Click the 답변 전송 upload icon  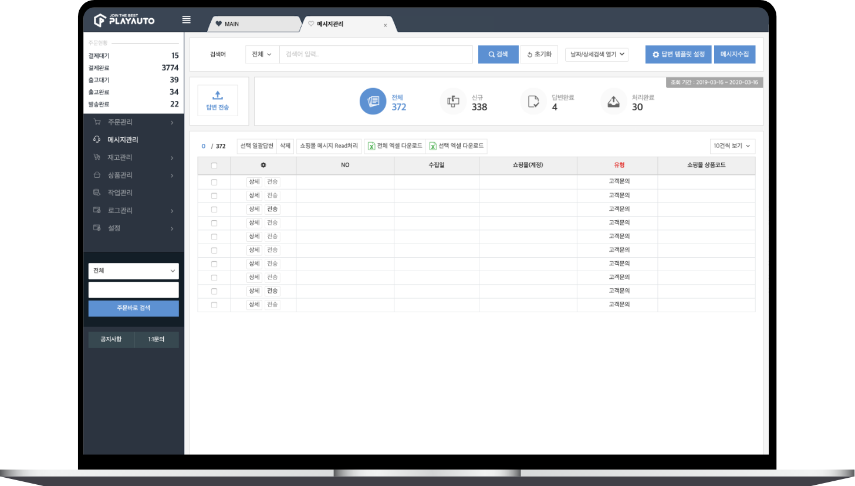(x=218, y=96)
